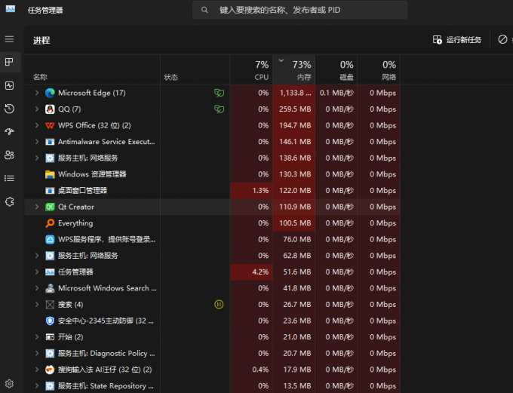513x393 pixels.
Task: Open the Services icon in sidebar
Action: 10,201
